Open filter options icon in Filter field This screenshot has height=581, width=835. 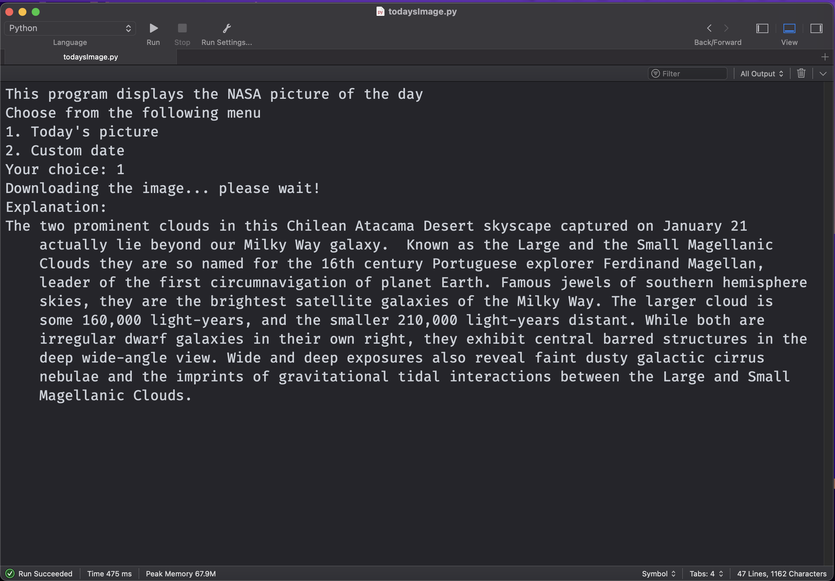coord(655,74)
